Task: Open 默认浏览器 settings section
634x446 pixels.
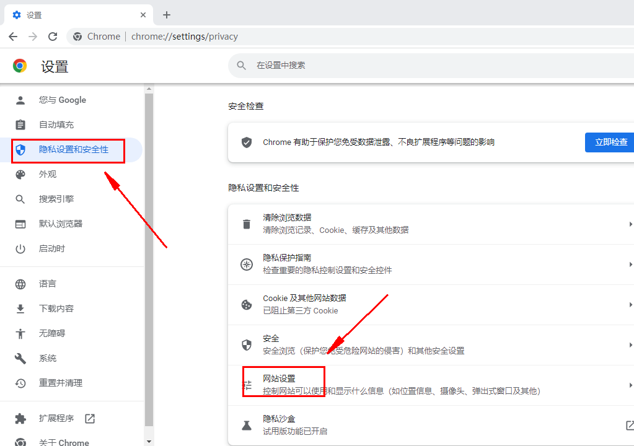Action: pos(71,224)
